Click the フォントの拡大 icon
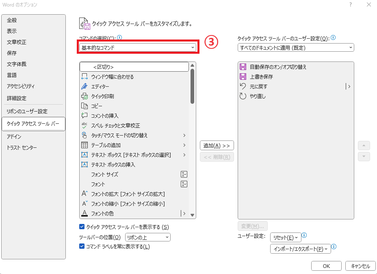The width and height of the screenshot is (377, 274). pos(84,194)
